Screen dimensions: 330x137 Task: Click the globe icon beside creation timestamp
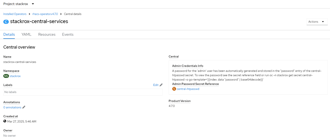click(5, 121)
